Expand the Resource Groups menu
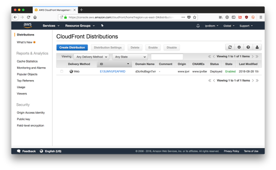The image size is (276, 170). (x=80, y=26)
